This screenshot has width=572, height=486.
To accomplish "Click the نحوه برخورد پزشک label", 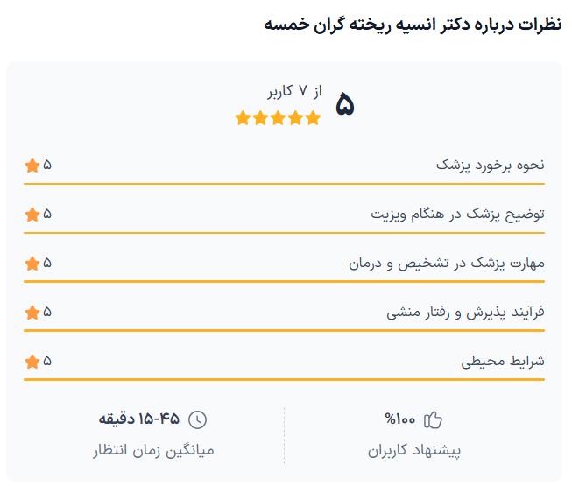I will coord(491,166).
